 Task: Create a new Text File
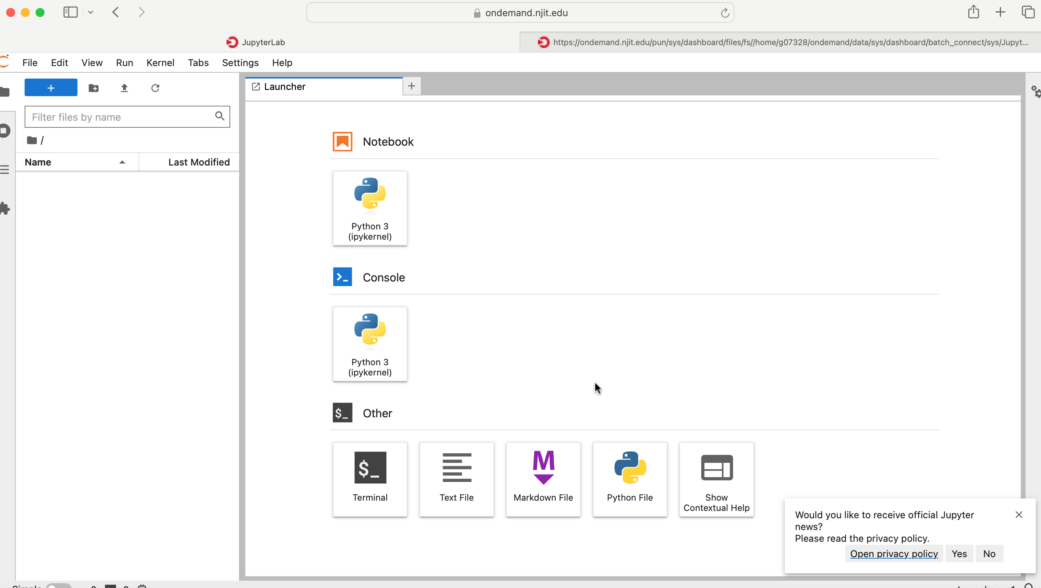pyautogui.click(x=456, y=479)
